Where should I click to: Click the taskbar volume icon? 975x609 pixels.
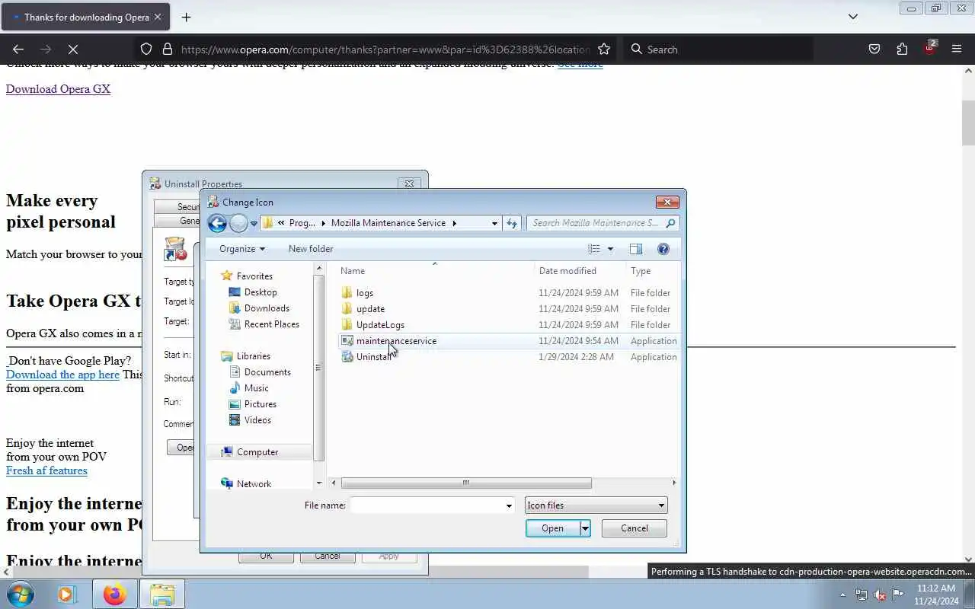click(x=880, y=595)
